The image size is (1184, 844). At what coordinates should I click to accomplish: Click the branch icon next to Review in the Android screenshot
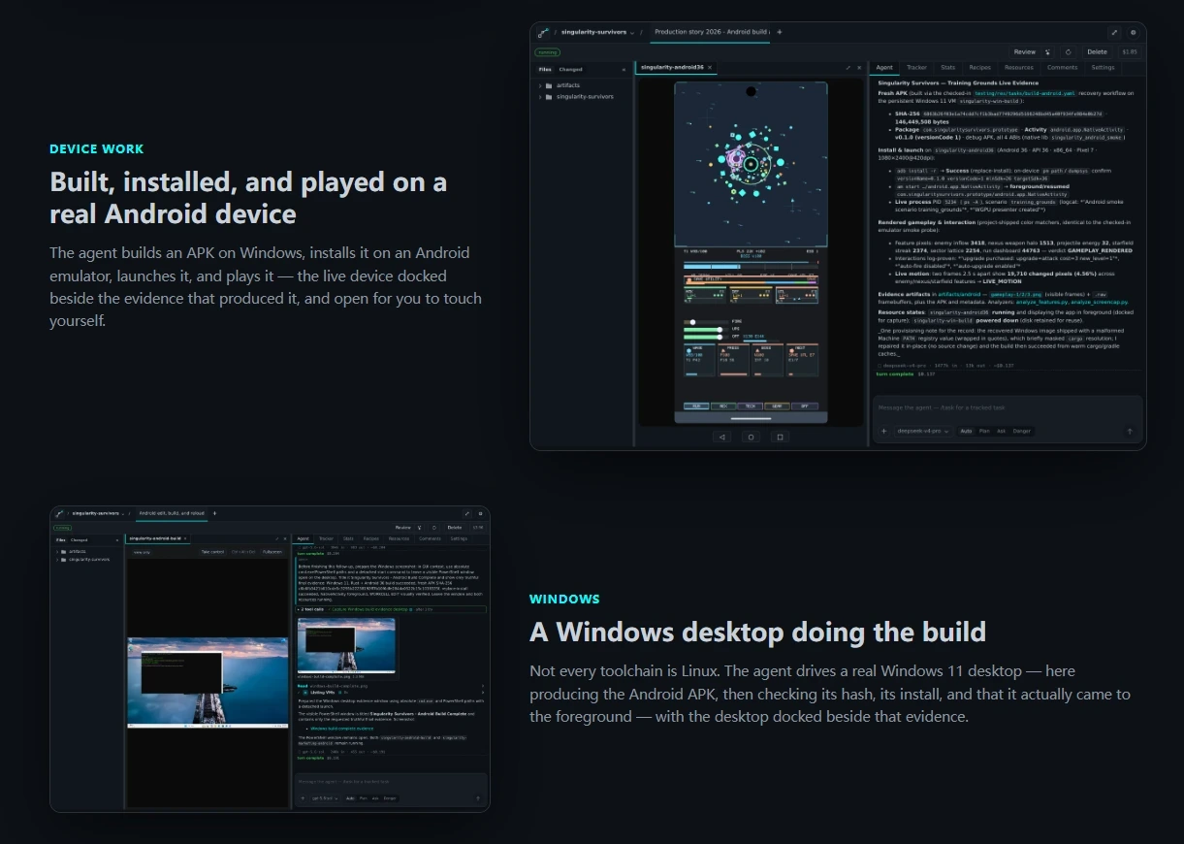pyautogui.click(x=1047, y=51)
